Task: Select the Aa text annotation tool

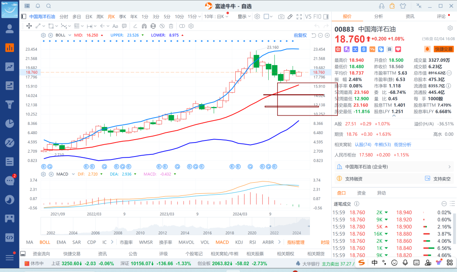Action: 115,26
